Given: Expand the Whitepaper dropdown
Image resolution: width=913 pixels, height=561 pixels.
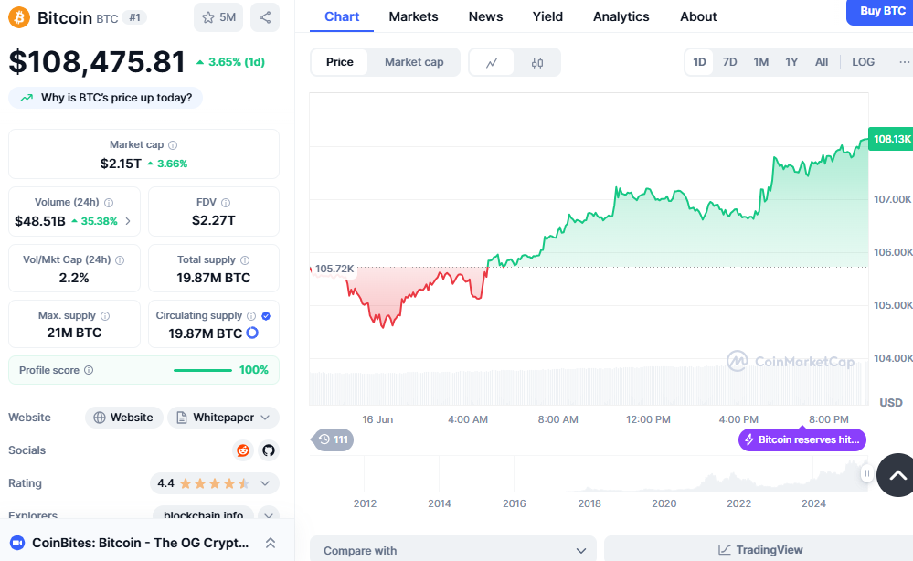Looking at the screenshot, I should [x=224, y=418].
